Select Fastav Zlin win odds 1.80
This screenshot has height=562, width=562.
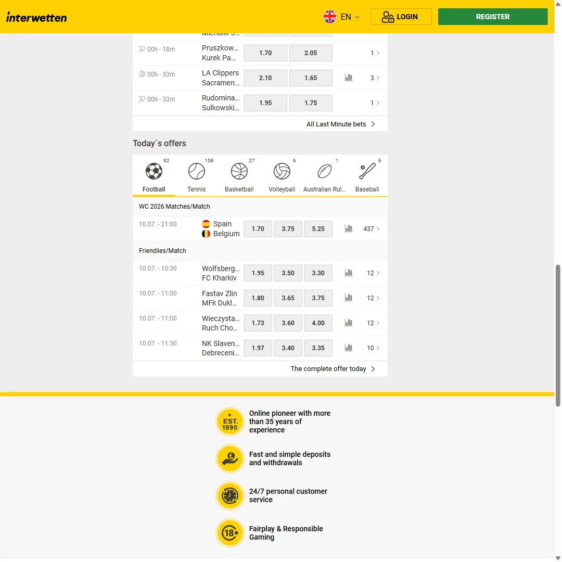tap(258, 298)
